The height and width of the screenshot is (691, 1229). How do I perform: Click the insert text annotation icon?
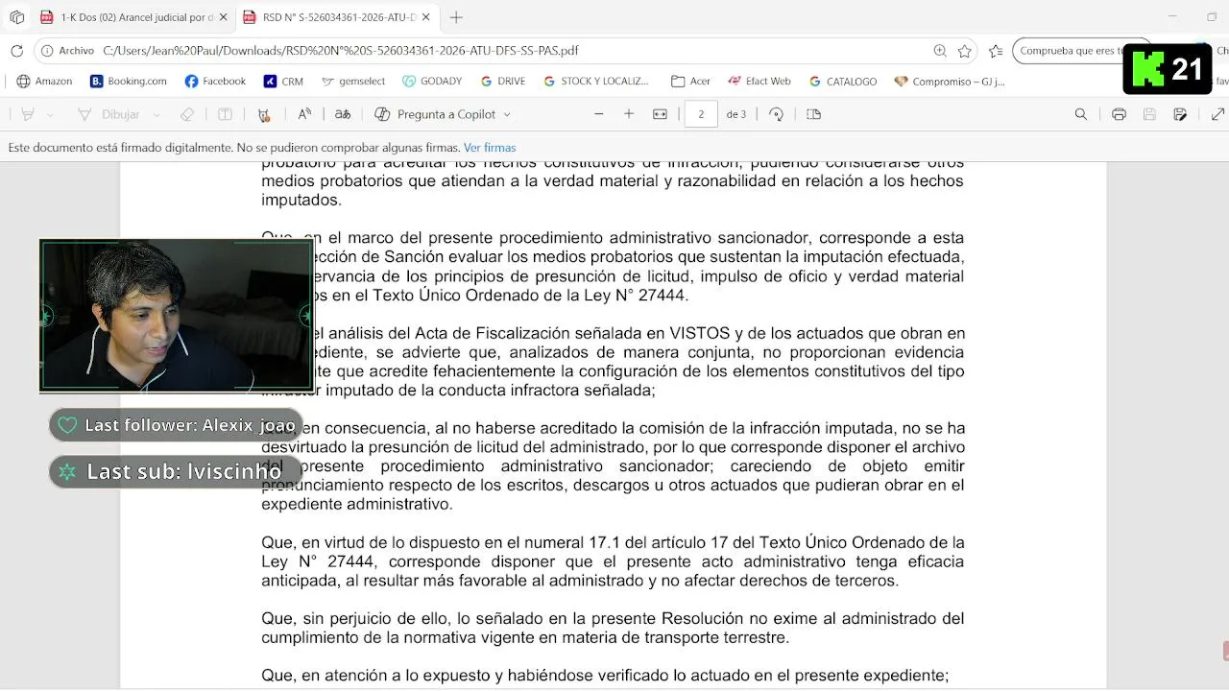pos(264,114)
